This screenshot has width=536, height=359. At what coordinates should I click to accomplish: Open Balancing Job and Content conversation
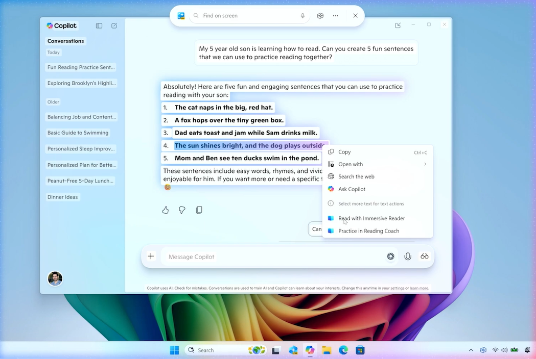coord(81,117)
